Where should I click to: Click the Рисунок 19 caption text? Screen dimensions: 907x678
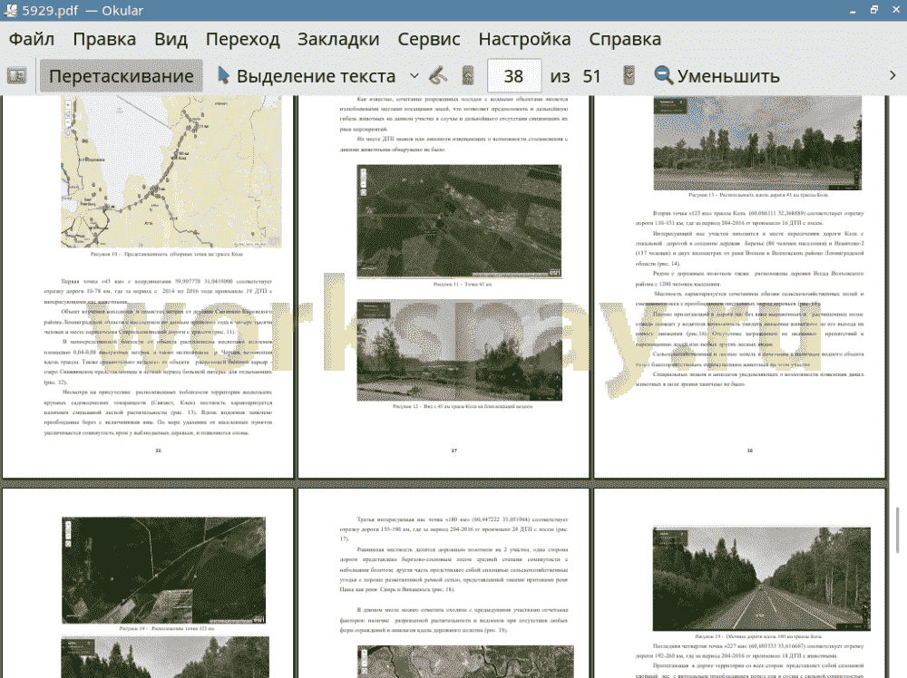[x=757, y=636]
